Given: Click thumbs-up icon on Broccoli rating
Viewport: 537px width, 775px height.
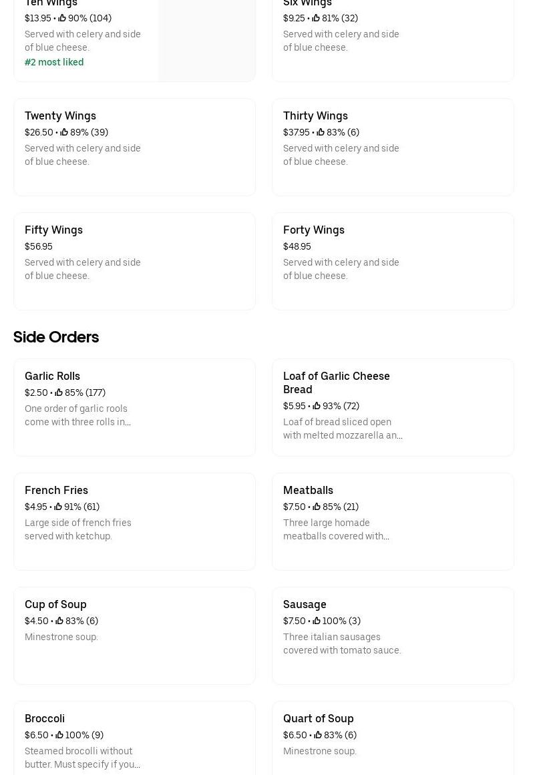Looking at the screenshot, I should pyautogui.click(x=59, y=735).
